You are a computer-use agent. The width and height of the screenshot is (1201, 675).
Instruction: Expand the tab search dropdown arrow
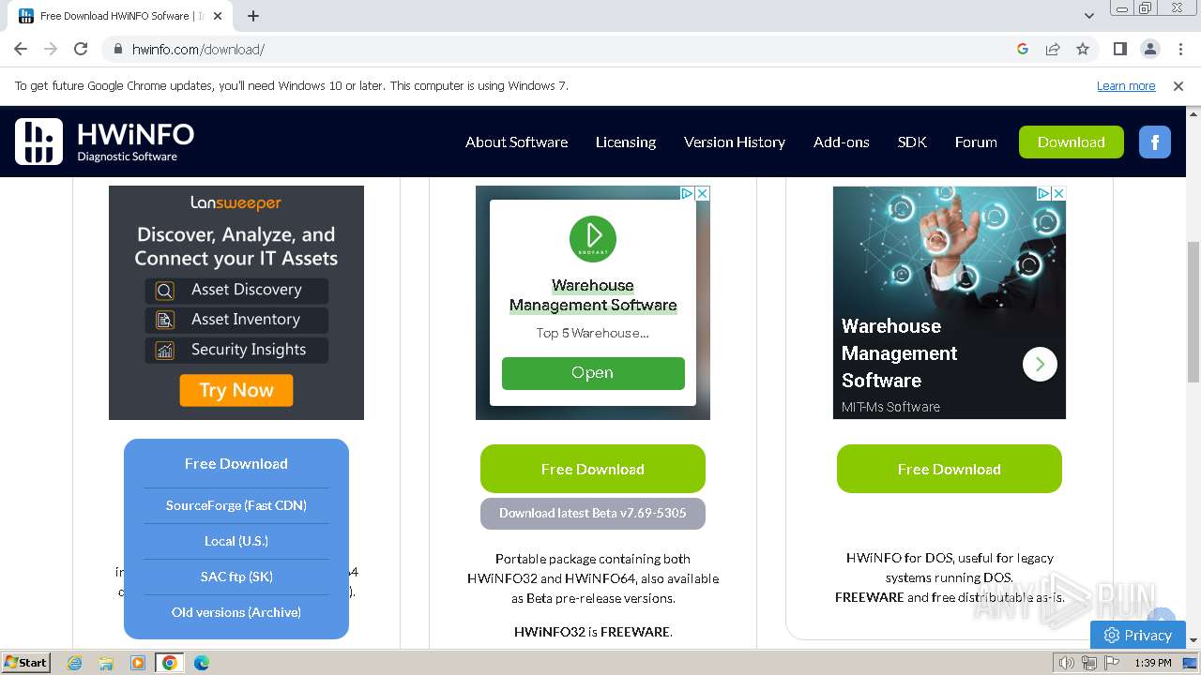pos(1089,16)
